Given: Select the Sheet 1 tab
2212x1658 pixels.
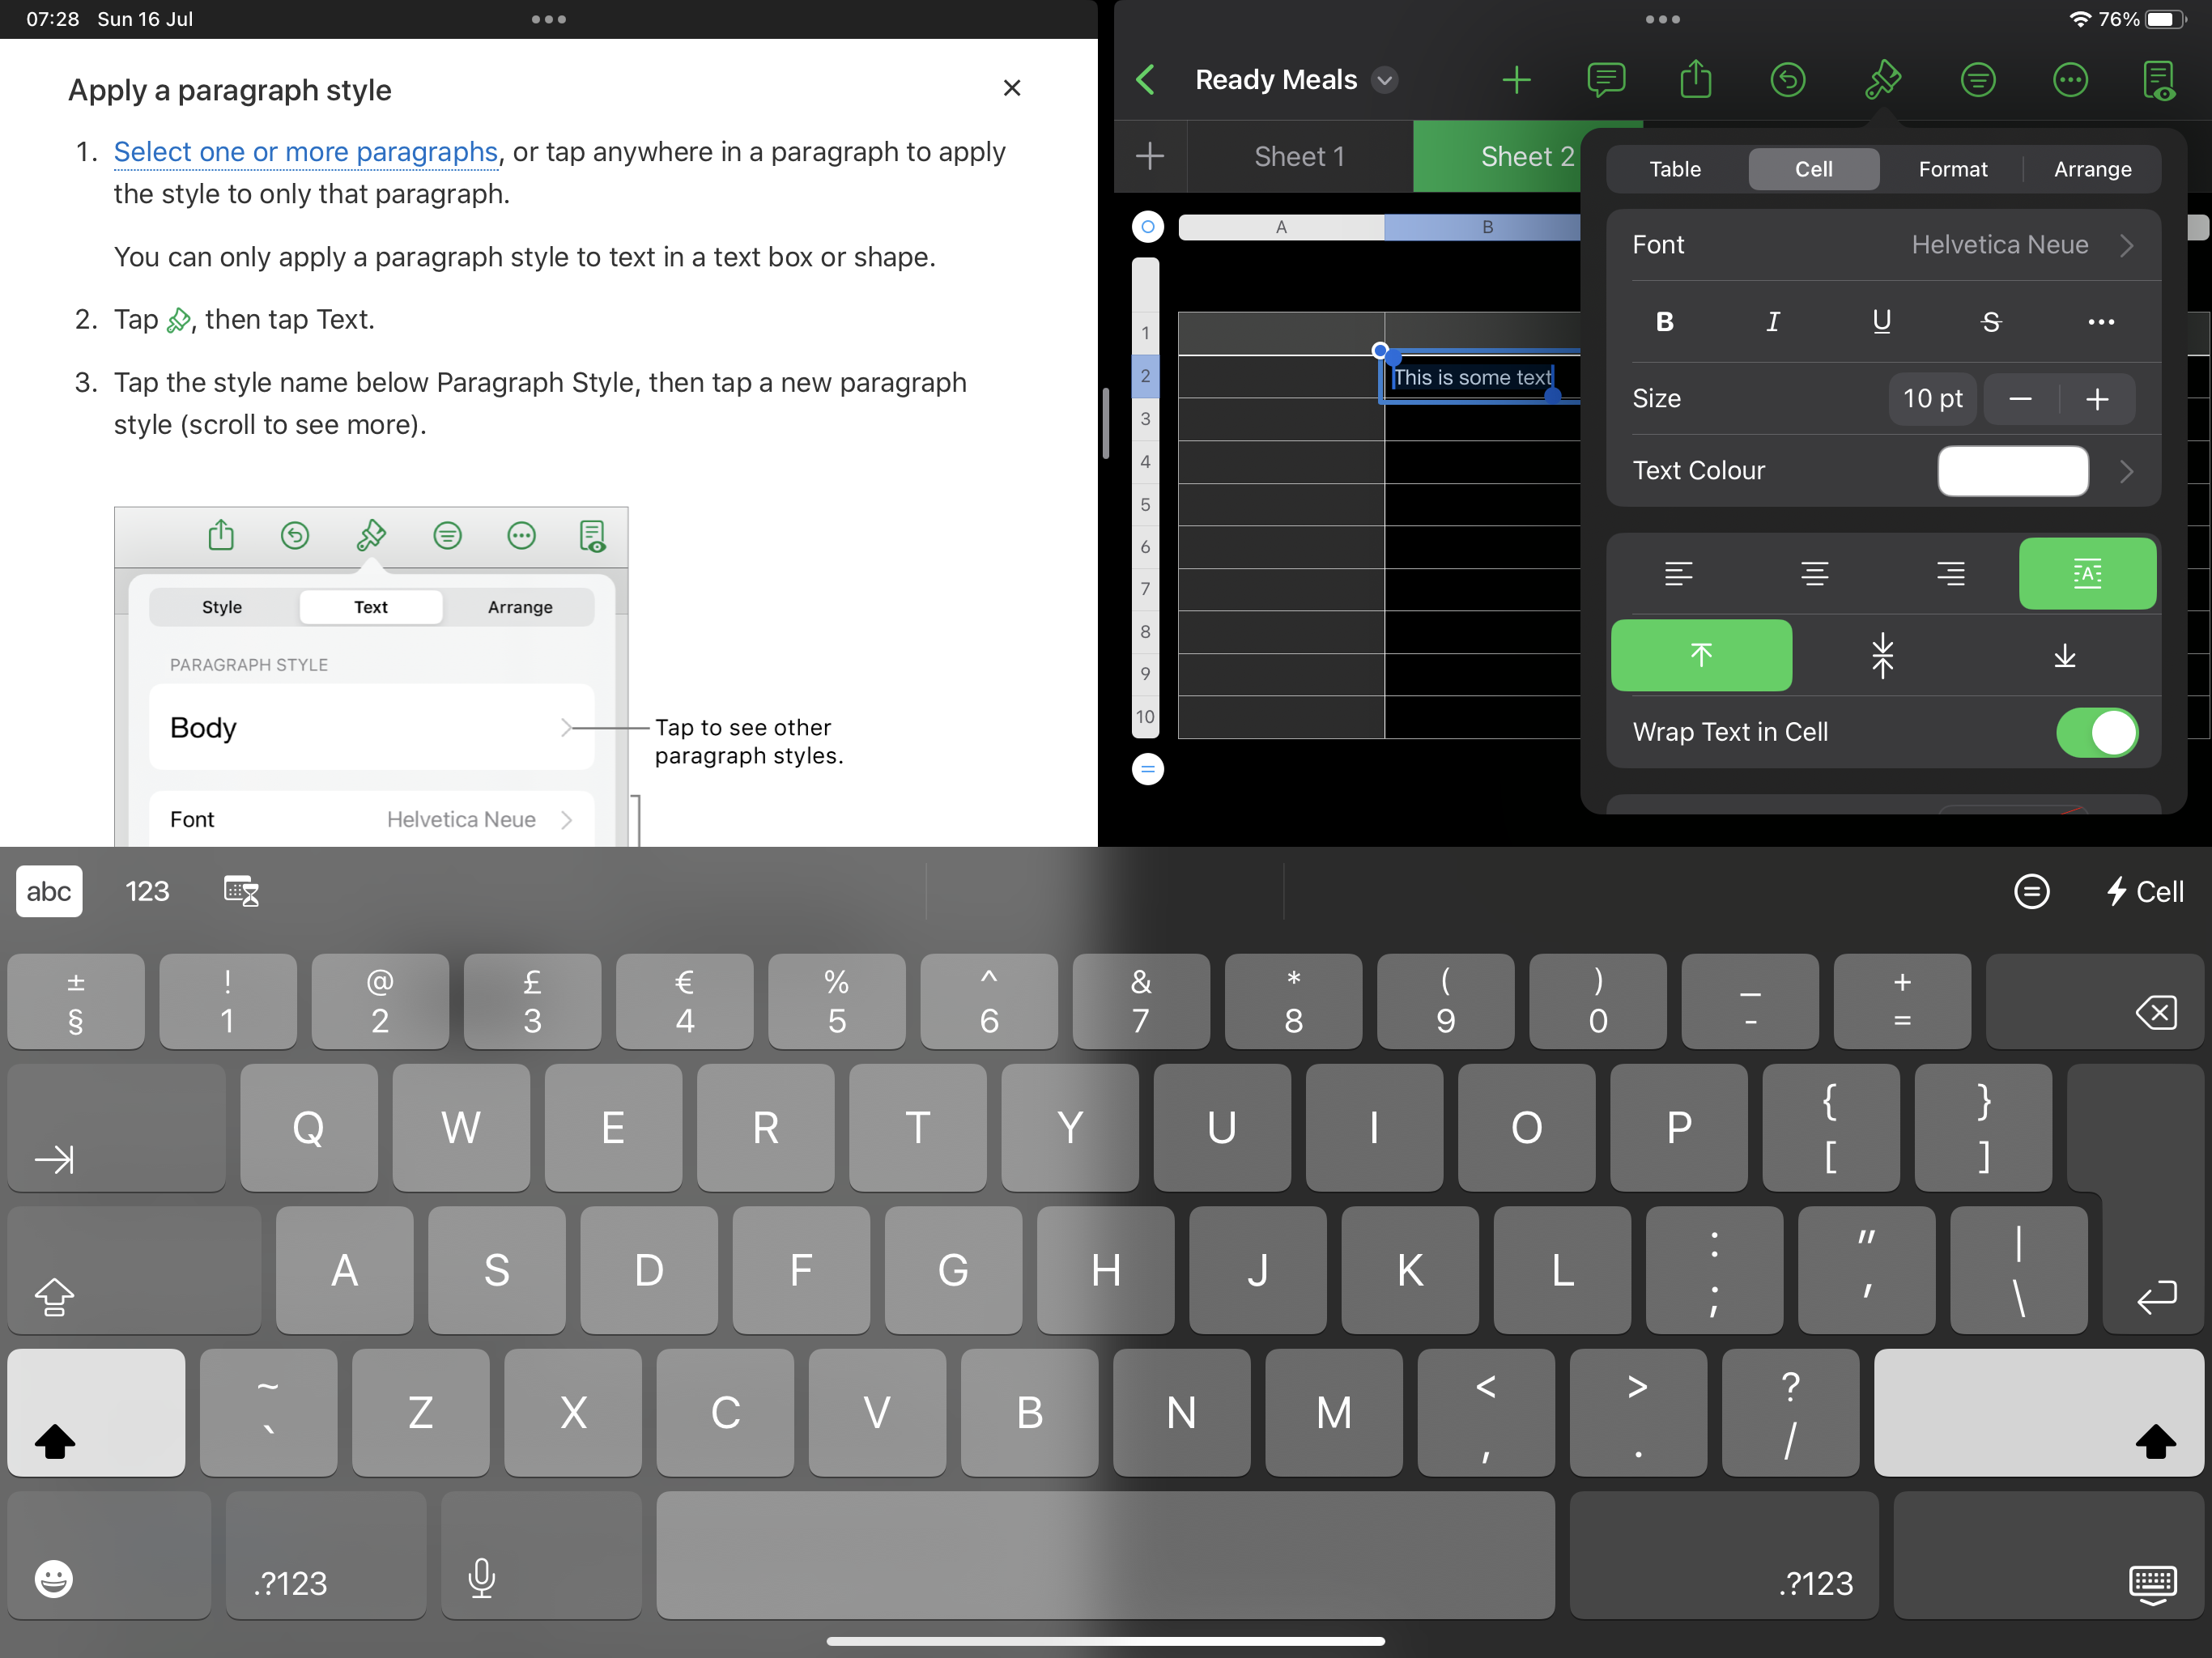Looking at the screenshot, I should (1299, 157).
